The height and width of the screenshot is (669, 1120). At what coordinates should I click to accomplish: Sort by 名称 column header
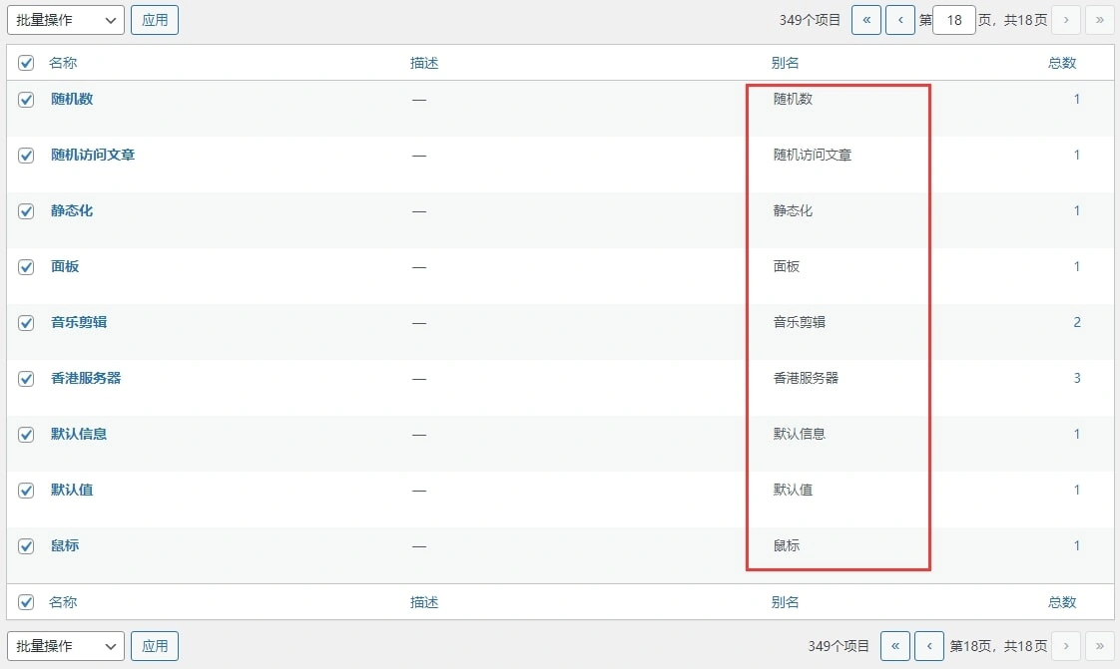click(x=63, y=63)
